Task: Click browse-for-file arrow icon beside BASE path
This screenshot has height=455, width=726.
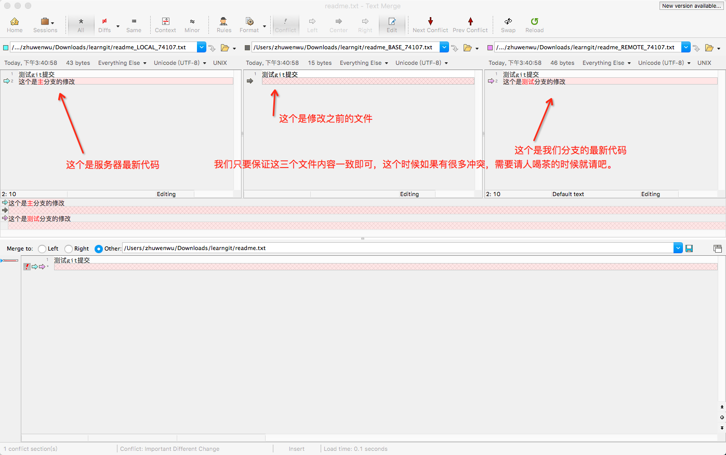Action: click(455, 48)
